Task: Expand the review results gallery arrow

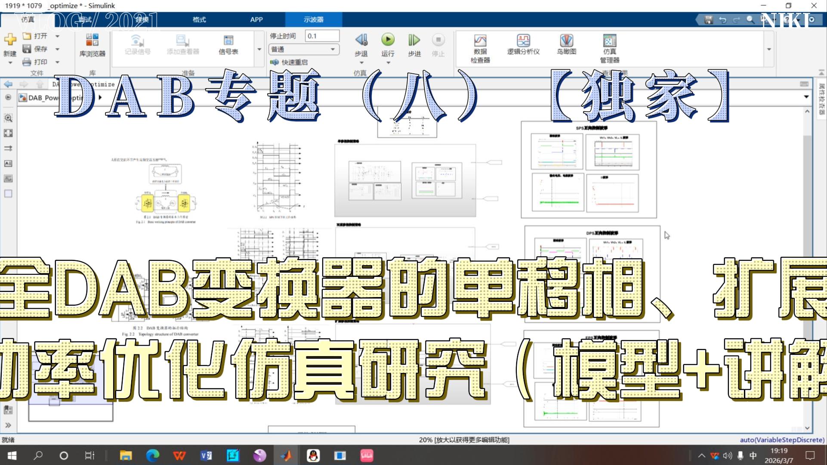Action: pos(769,50)
